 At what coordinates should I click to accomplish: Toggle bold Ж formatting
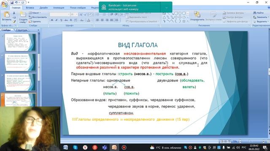coord(52,20)
